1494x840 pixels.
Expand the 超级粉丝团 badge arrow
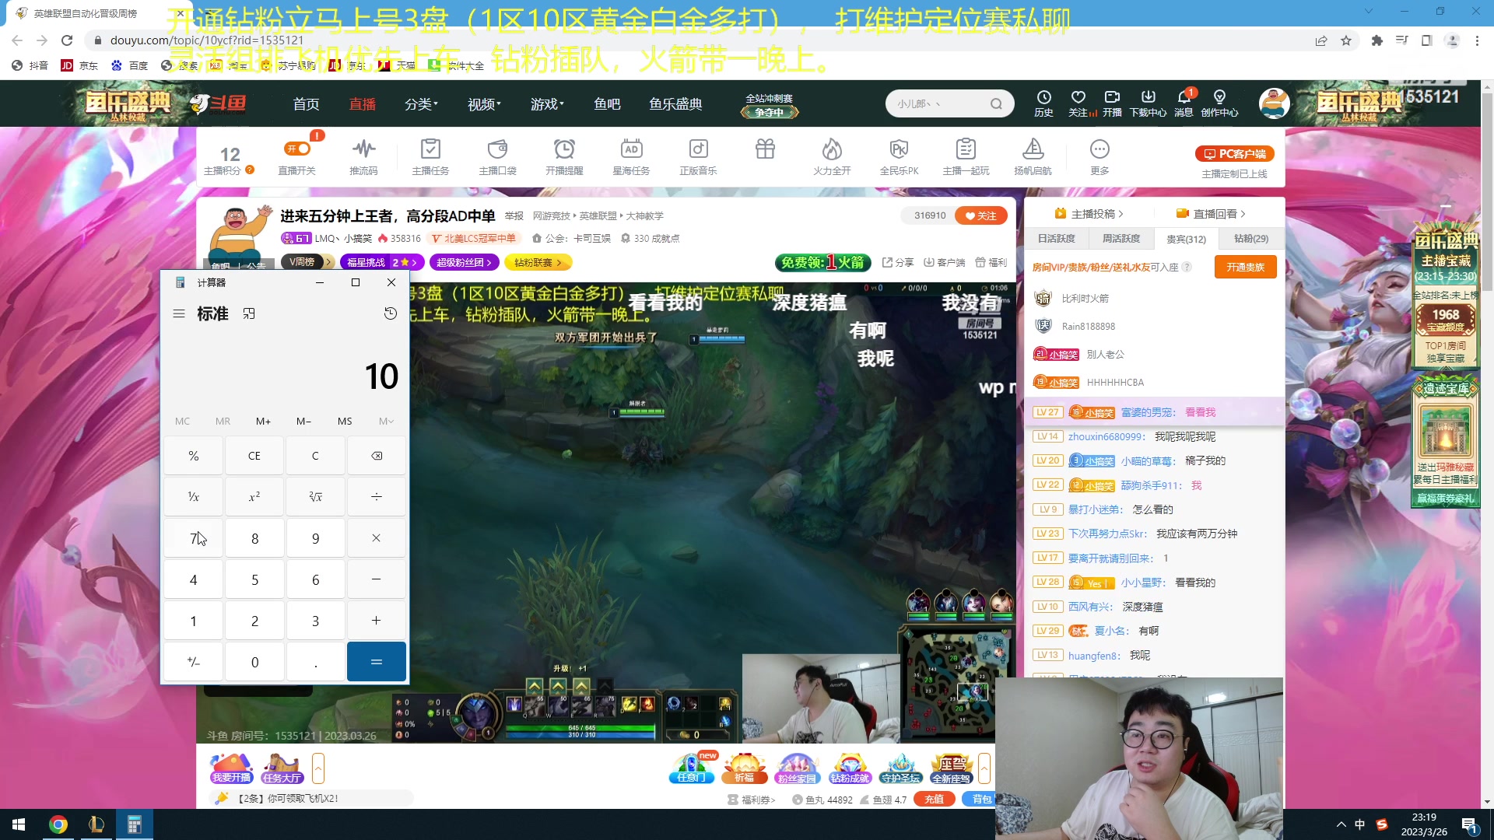489,262
